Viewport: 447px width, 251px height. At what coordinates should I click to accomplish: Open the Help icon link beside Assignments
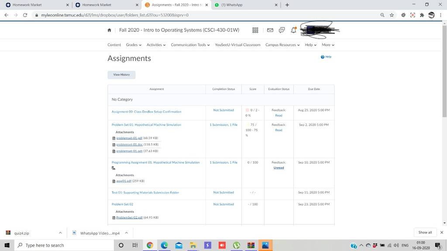click(x=326, y=57)
